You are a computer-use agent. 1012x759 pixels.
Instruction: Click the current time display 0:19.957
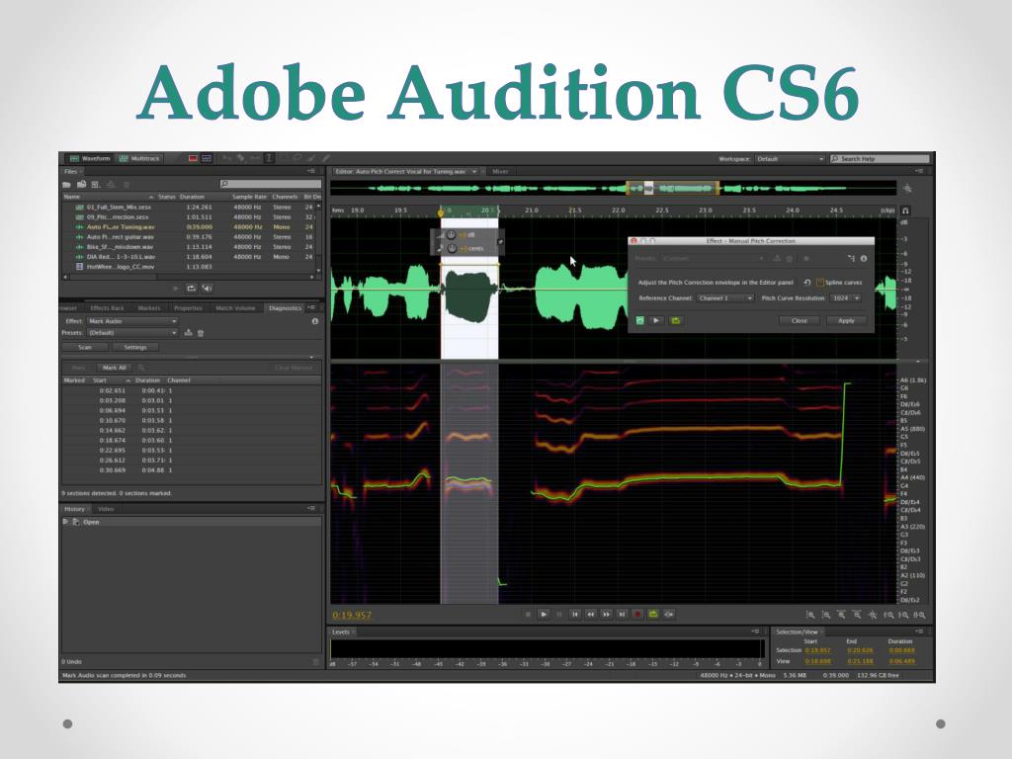(352, 615)
